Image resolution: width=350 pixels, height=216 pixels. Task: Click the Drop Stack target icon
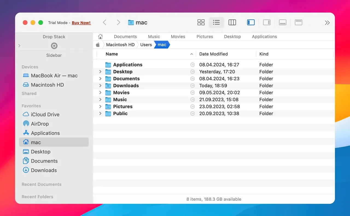(54, 46)
